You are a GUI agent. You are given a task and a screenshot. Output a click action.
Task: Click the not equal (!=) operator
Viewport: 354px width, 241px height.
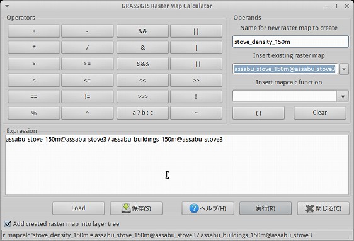[x=88, y=96]
